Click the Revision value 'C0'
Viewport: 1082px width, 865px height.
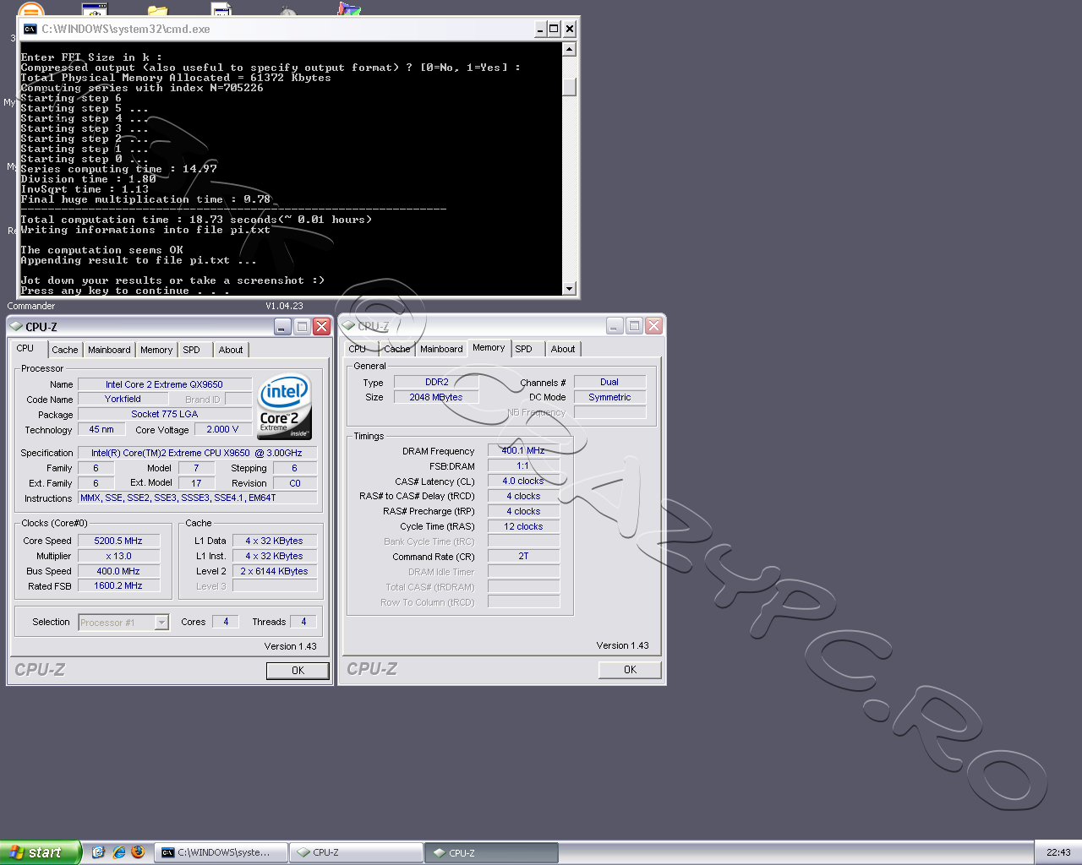(x=295, y=483)
